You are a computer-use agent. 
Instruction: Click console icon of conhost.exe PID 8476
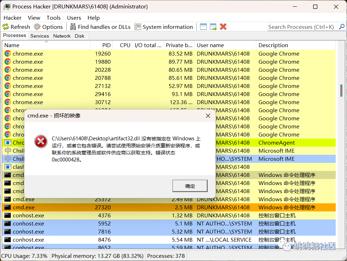(x=8, y=240)
